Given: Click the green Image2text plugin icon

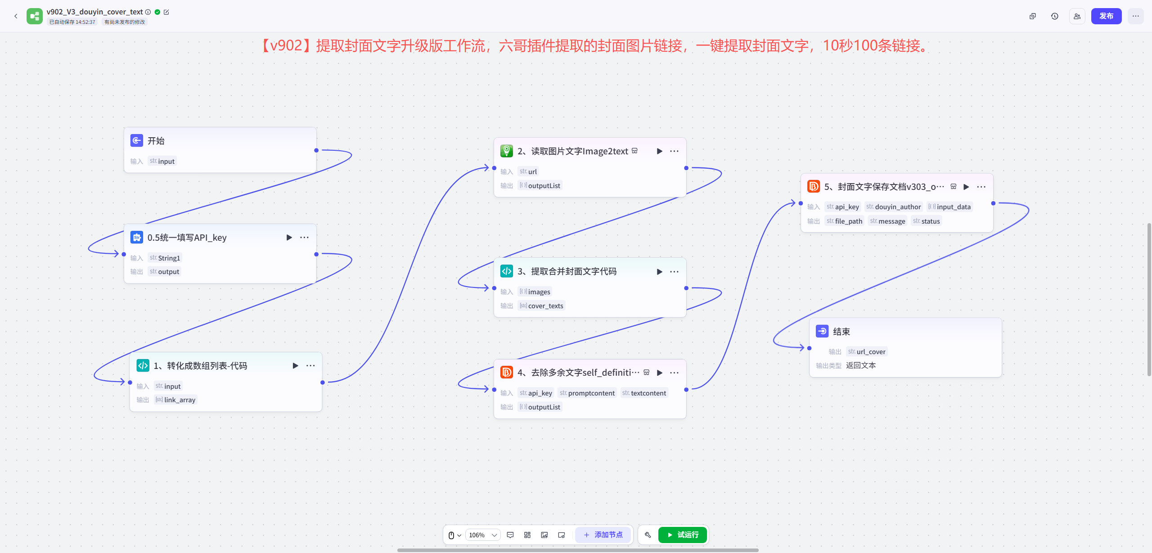Looking at the screenshot, I should (507, 151).
